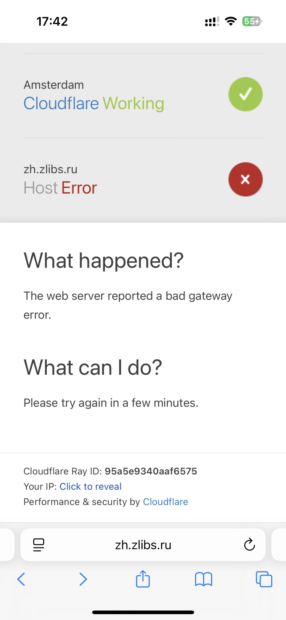Reload the page with refresh icon
Screen dimensions: 286x620
(249, 545)
